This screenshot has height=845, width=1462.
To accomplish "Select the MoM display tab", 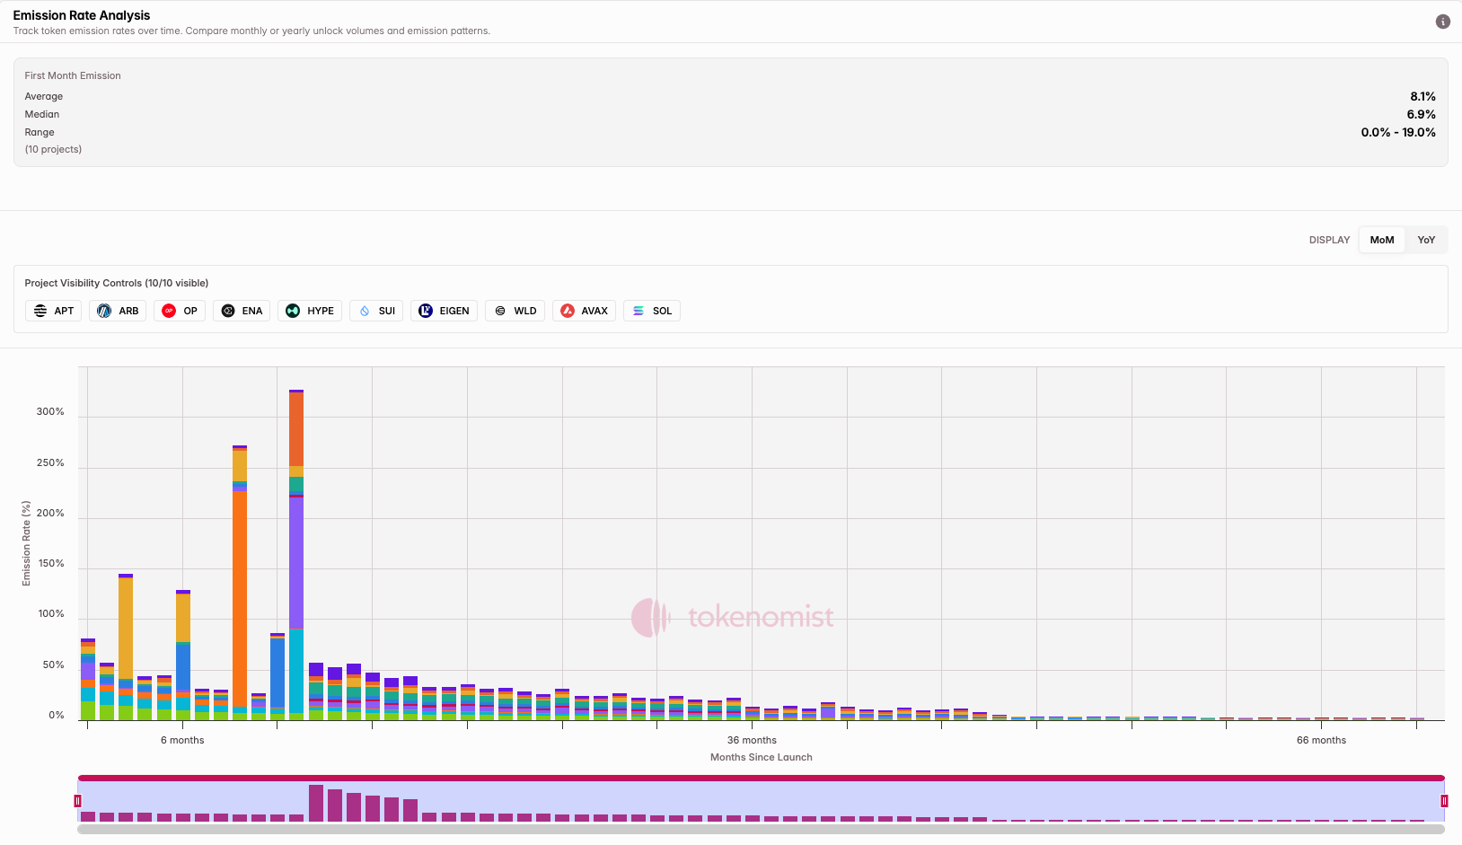I will pos(1381,240).
